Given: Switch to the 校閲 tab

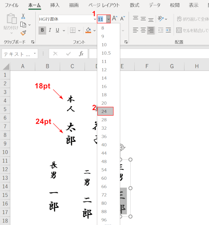Looking at the screenshot, I should point(175,5).
